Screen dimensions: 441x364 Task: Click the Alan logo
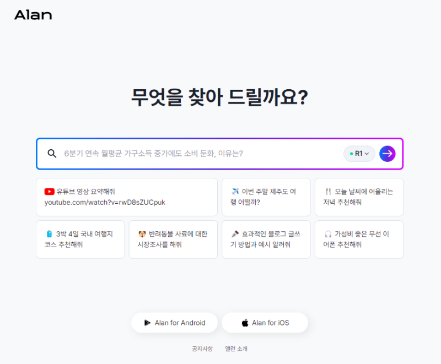coord(33,15)
